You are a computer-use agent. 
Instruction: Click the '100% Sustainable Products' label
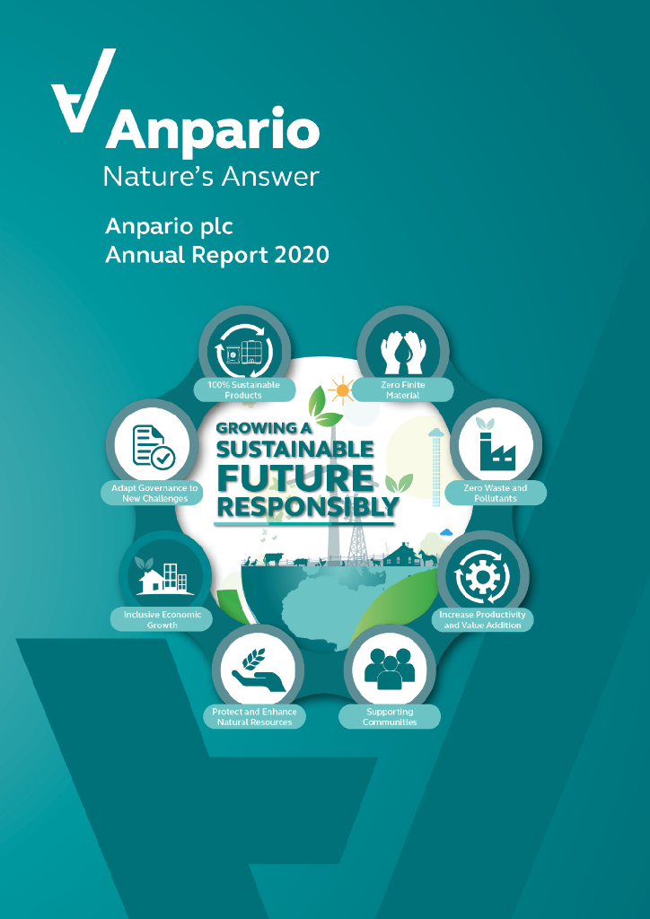pos(244,390)
